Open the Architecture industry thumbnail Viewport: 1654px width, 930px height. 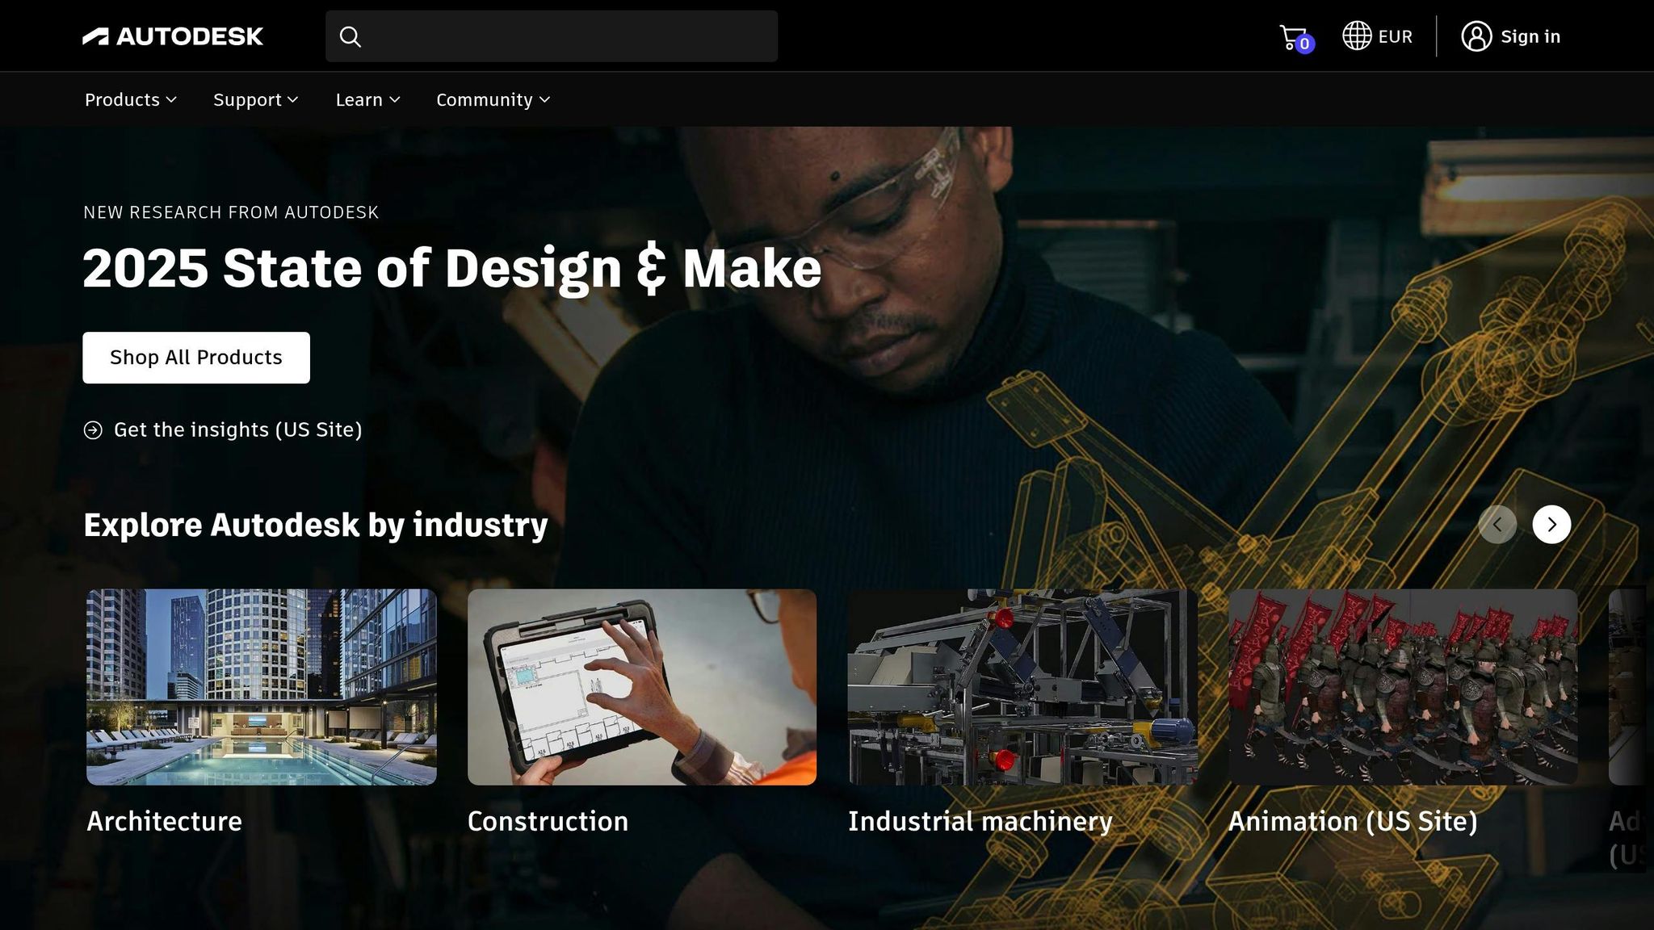click(262, 687)
